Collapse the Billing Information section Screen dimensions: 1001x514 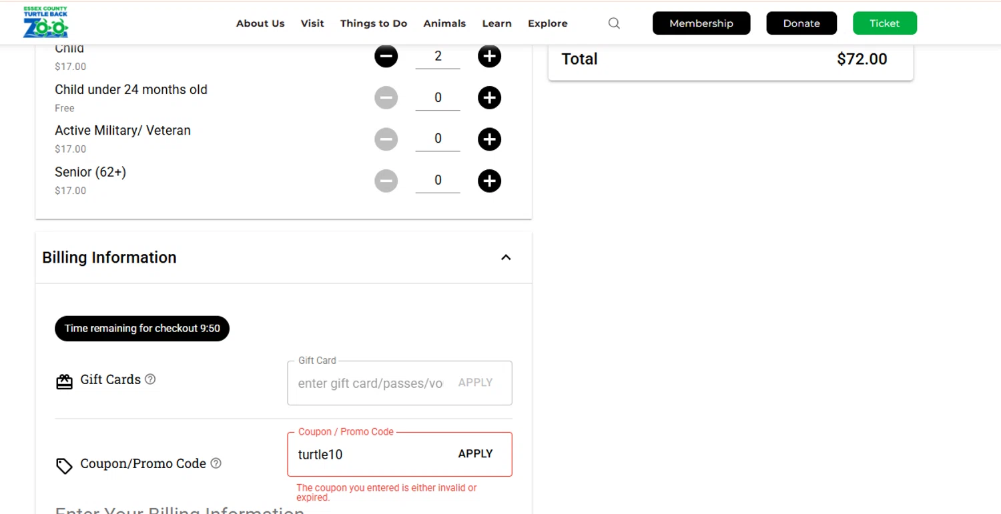506,257
